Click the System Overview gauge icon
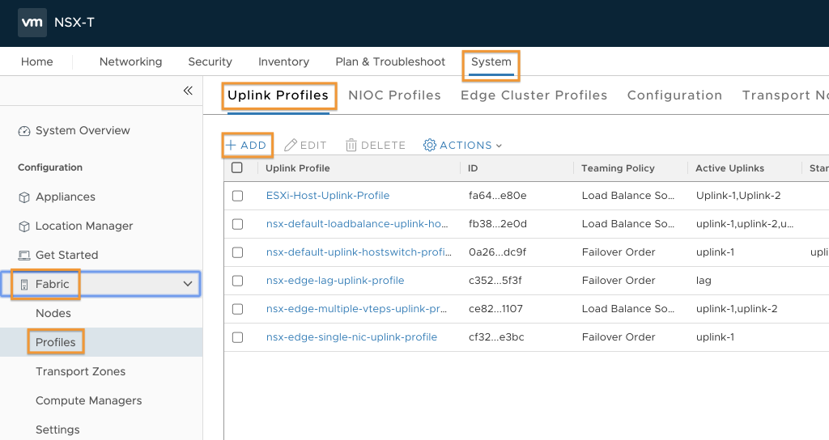Screen dimensions: 829x440 [x=23, y=131]
